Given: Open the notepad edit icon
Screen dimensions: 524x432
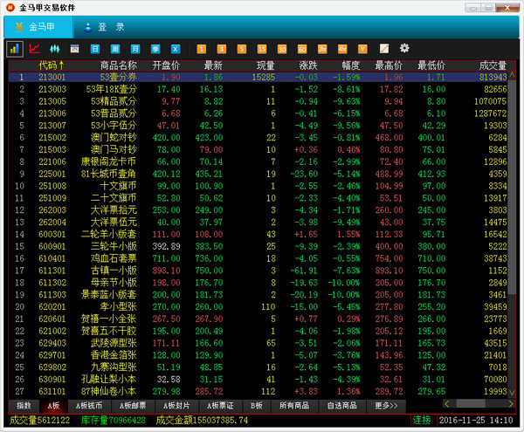Looking at the screenshot, I should (384, 49).
